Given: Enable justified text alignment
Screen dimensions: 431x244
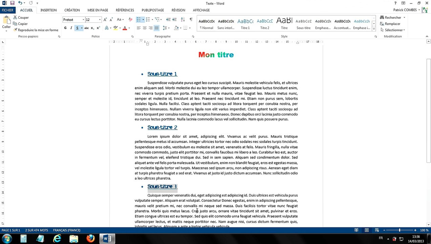Looking at the screenshot, I should click(156, 28).
